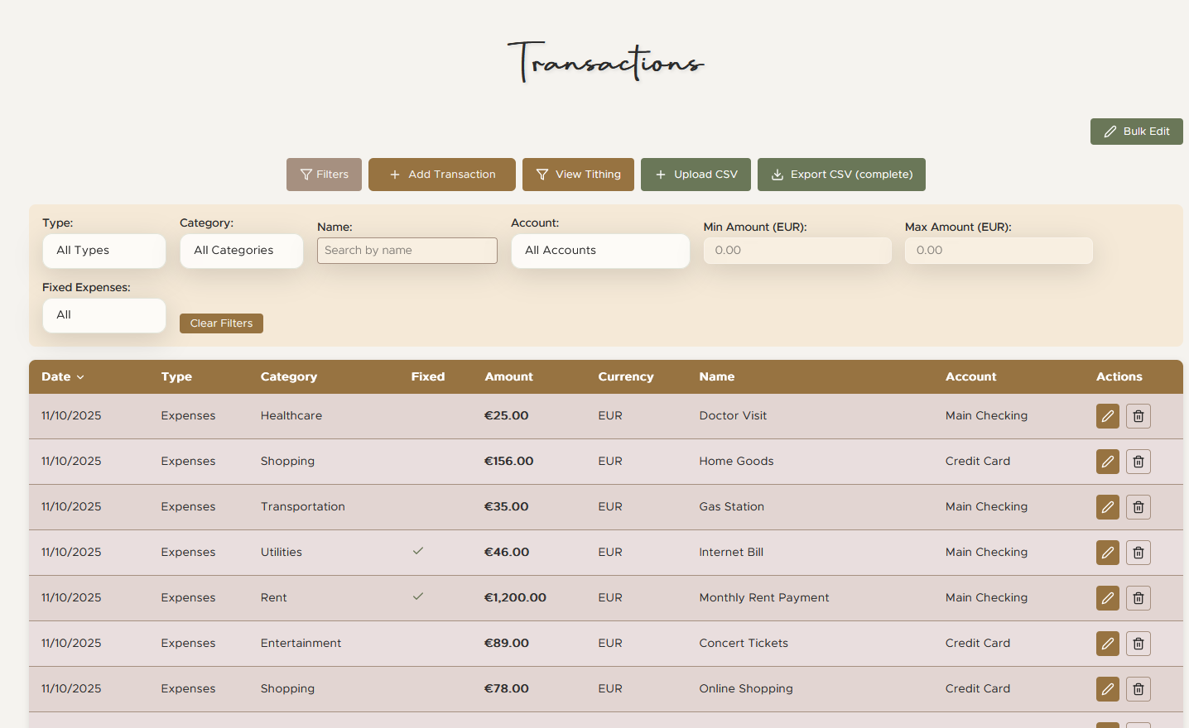
Task: Clear all active filters
Action: pos(221,323)
